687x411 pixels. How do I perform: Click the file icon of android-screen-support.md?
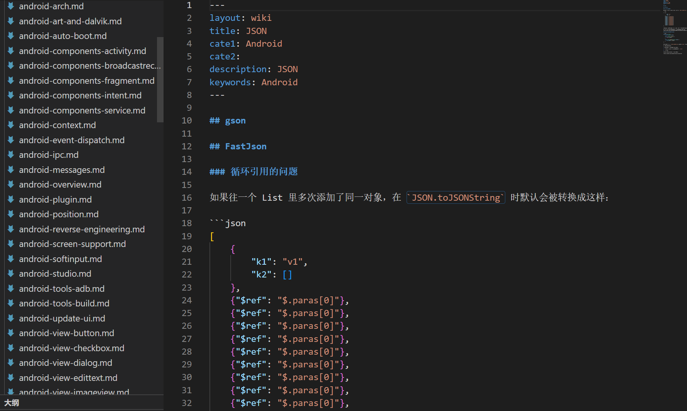[11, 244]
